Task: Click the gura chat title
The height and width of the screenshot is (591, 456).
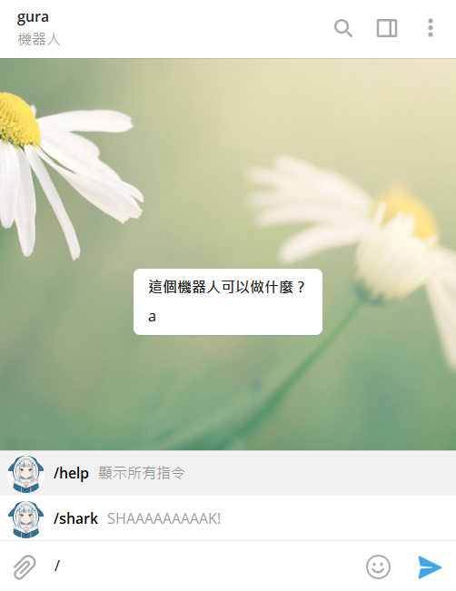Action: 33,17
